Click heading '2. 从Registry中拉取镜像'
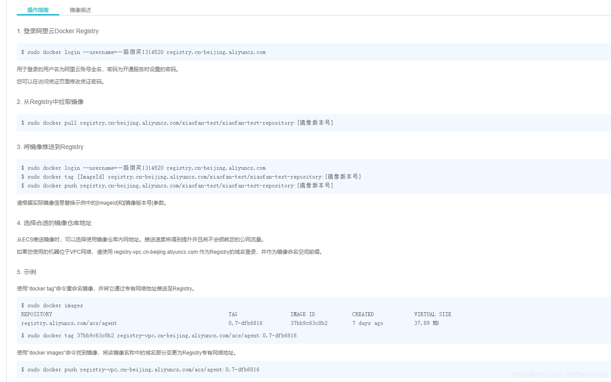The width and height of the screenshot is (611, 382). 50,102
